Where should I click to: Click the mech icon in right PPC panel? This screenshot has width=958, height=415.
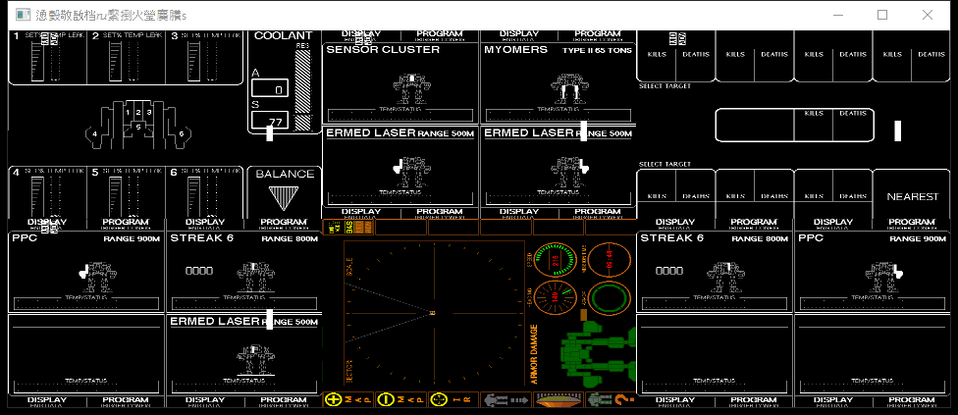884,277
